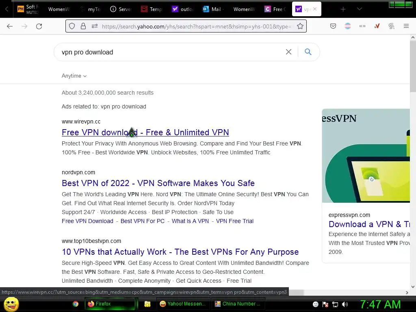
Task: List all tabs with the chevron
Action: coord(359,9)
